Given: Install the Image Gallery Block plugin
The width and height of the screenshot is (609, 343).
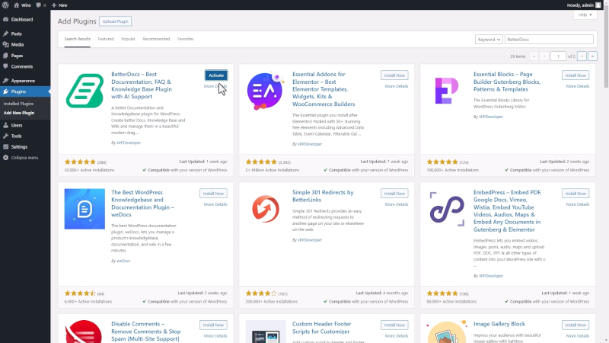Looking at the screenshot, I should (x=576, y=325).
